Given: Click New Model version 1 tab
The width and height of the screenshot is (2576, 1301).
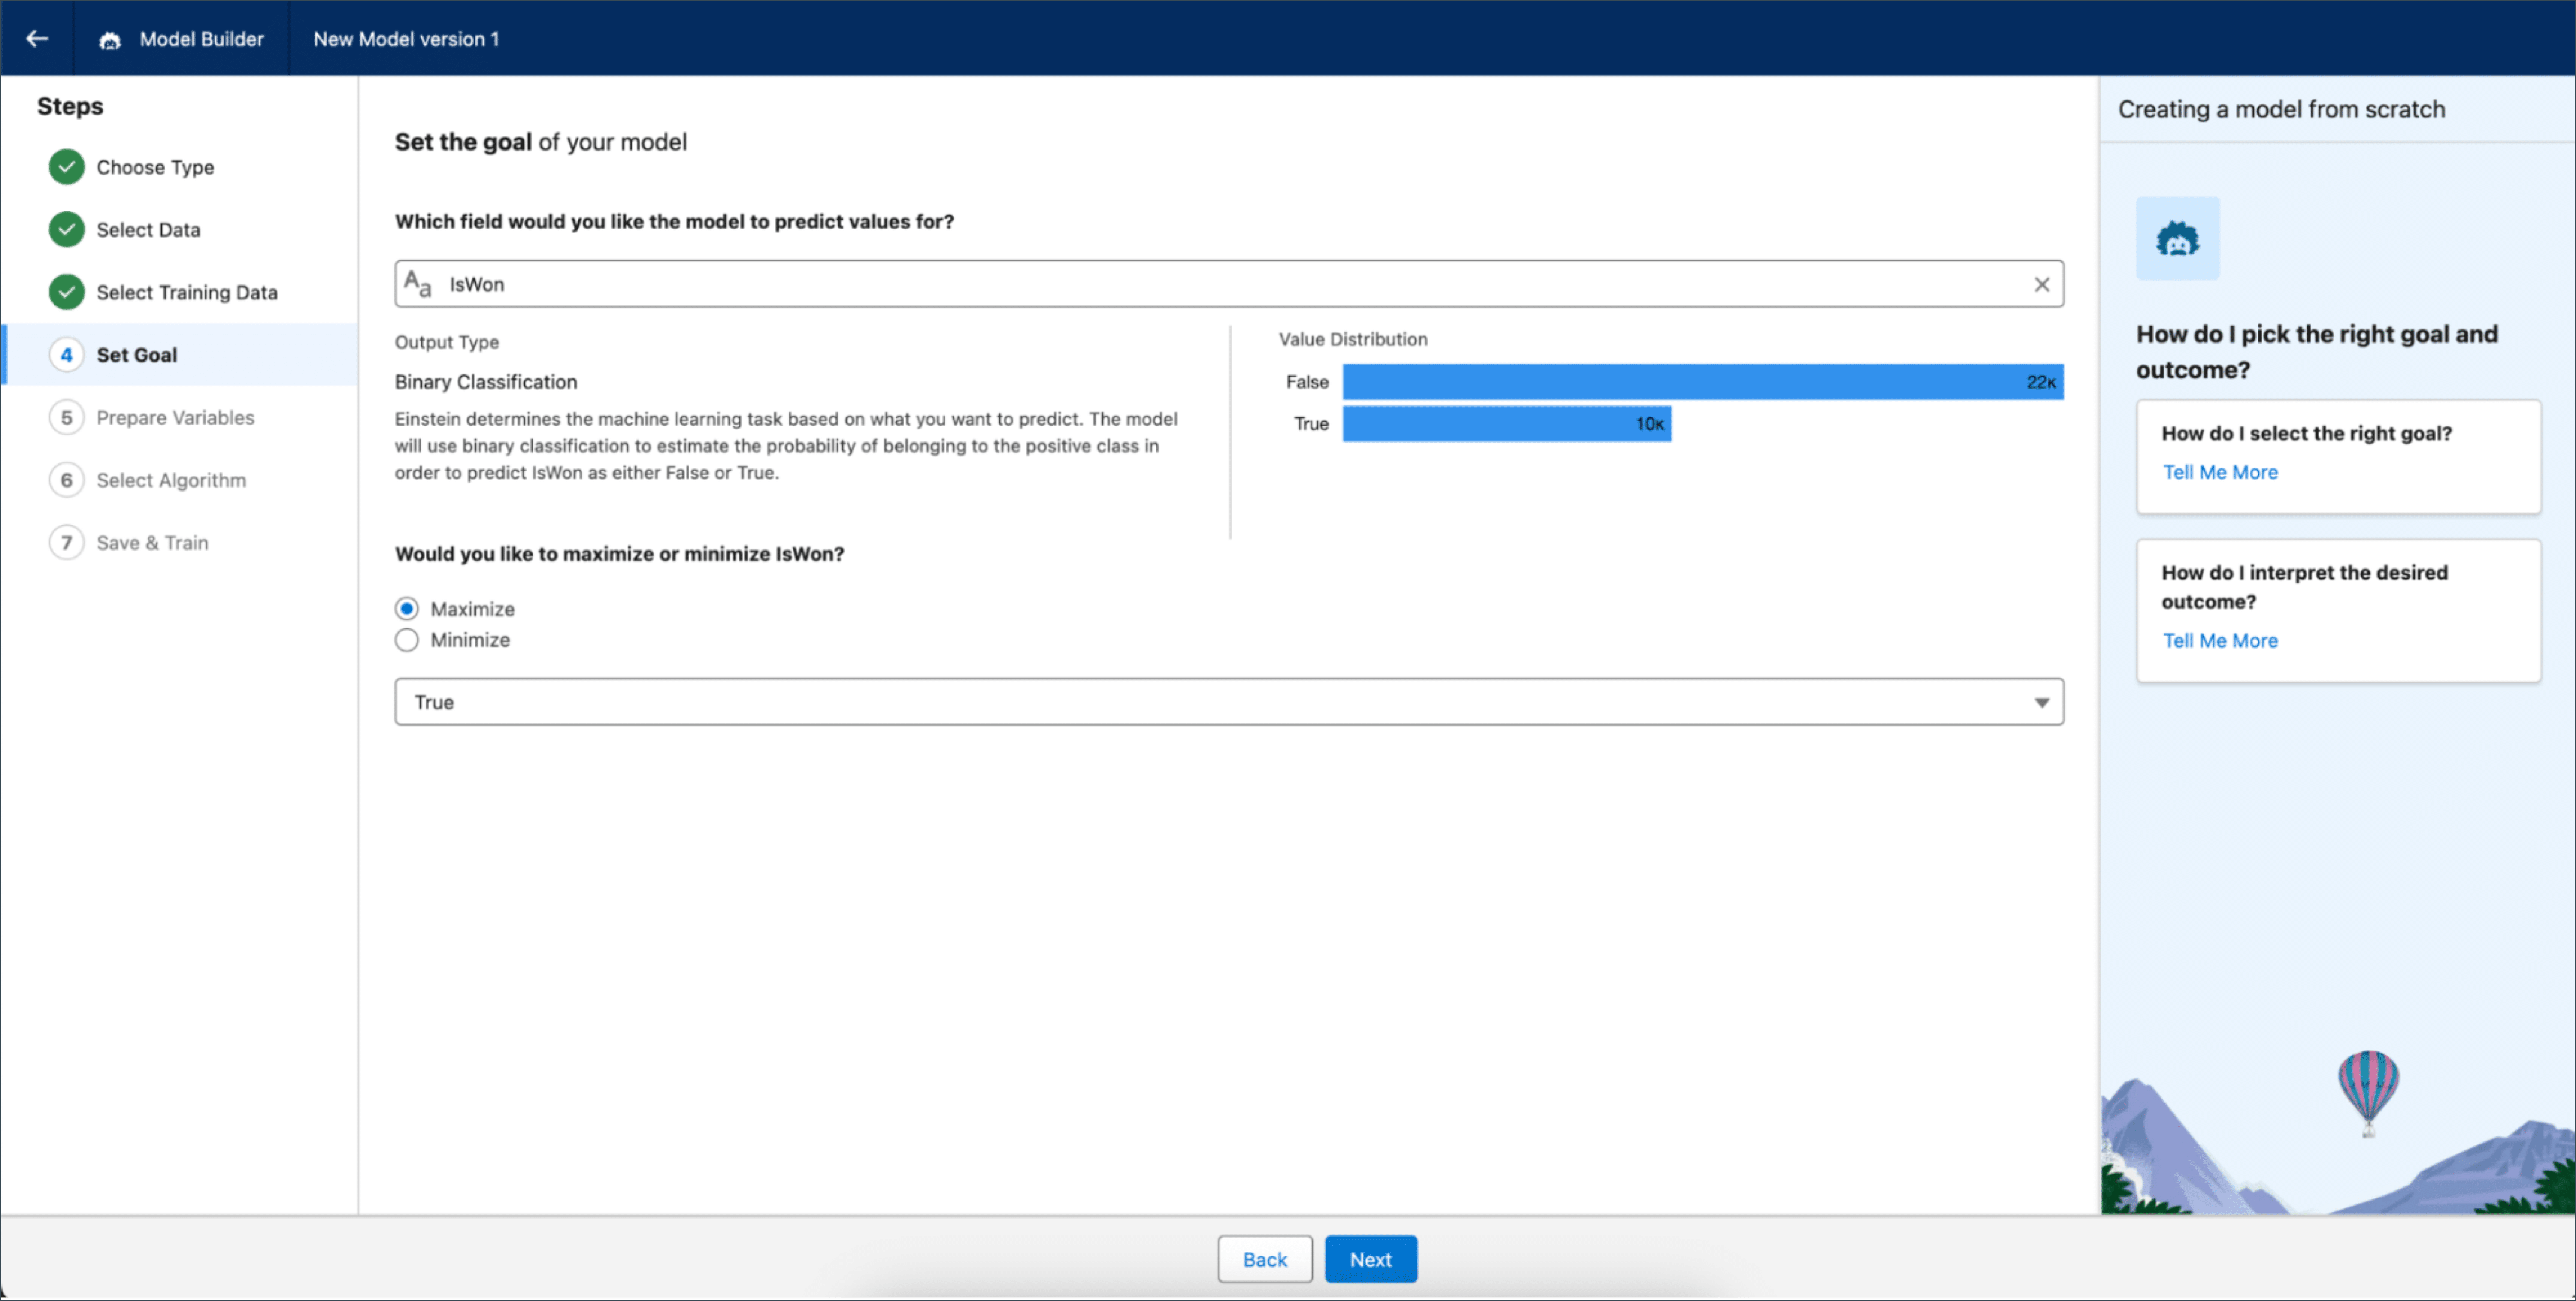Looking at the screenshot, I should click(406, 39).
